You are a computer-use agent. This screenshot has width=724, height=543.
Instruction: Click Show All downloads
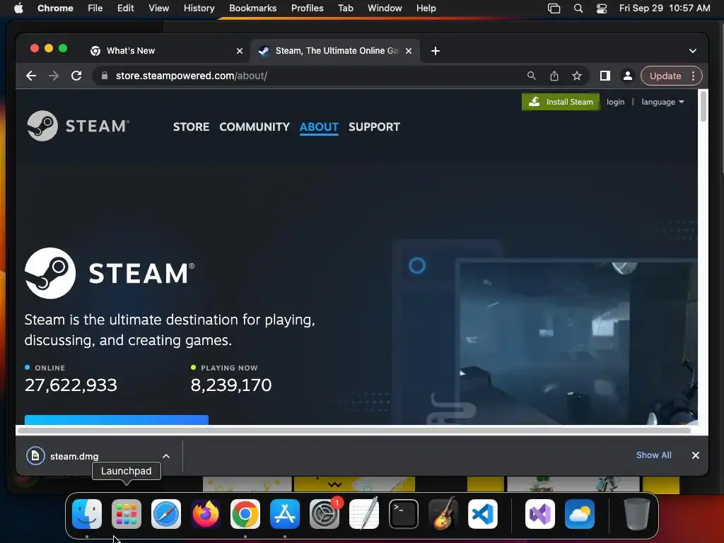(x=653, y=455)
